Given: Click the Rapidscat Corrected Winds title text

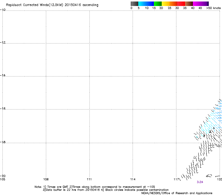Looking at the screenshot, I should click(x=52, y=5).
